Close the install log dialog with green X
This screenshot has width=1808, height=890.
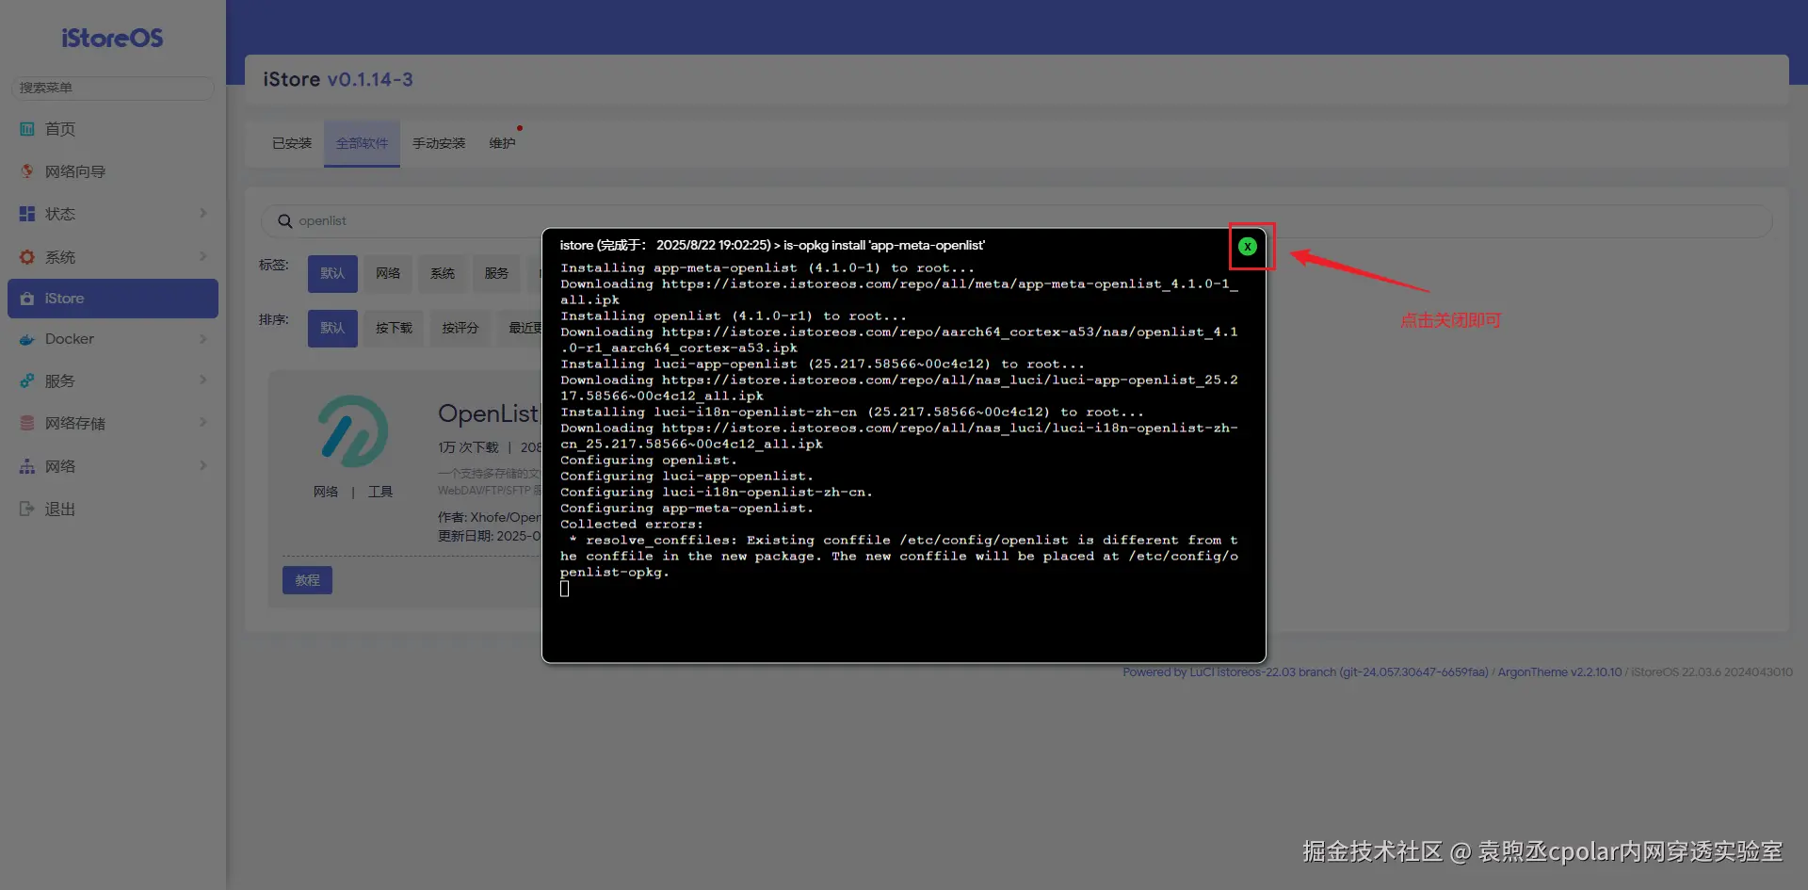[x=1248, y=246]
